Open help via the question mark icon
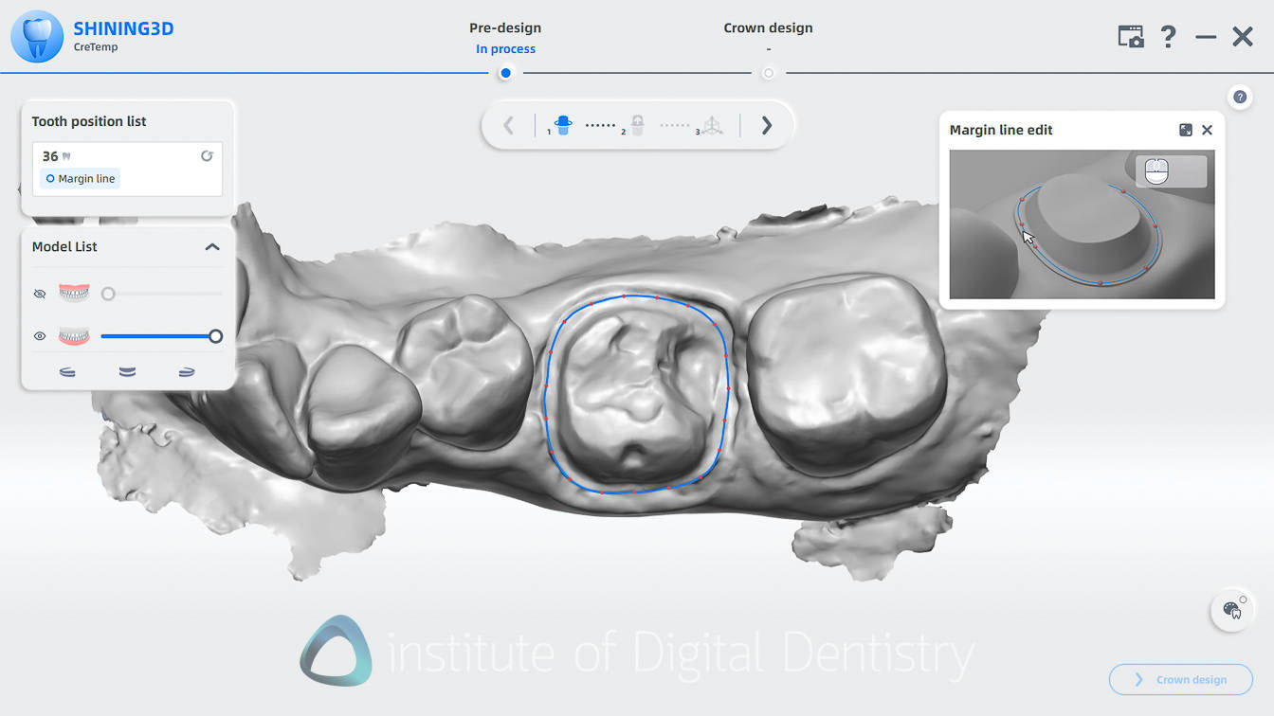Viewport: 1274px width, 716px height. (1168, 37)
